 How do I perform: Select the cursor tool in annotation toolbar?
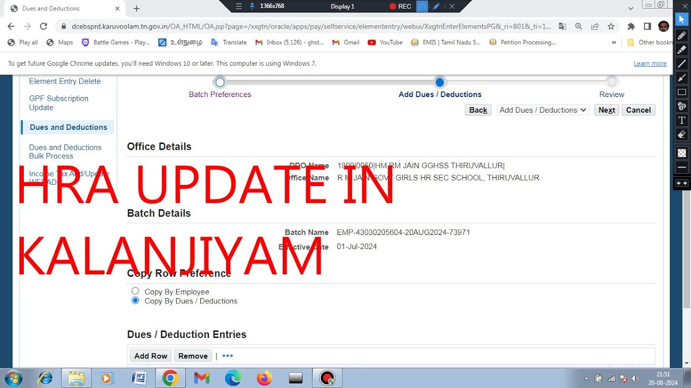click(x=682, y=20)
